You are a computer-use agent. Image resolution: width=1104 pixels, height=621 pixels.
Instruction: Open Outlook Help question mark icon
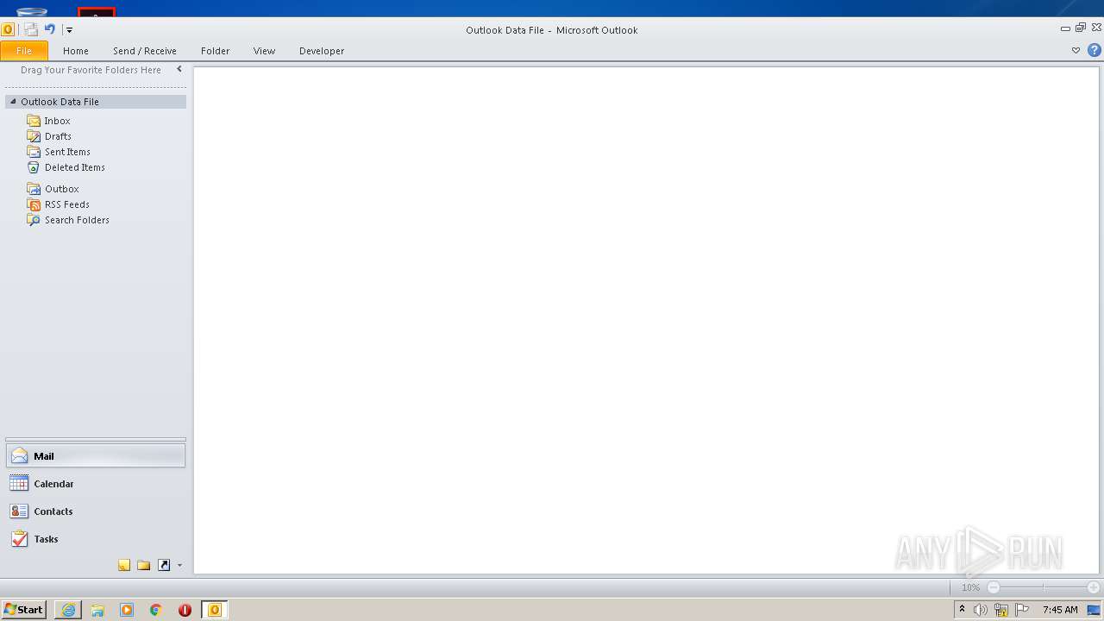point(1095,51)
